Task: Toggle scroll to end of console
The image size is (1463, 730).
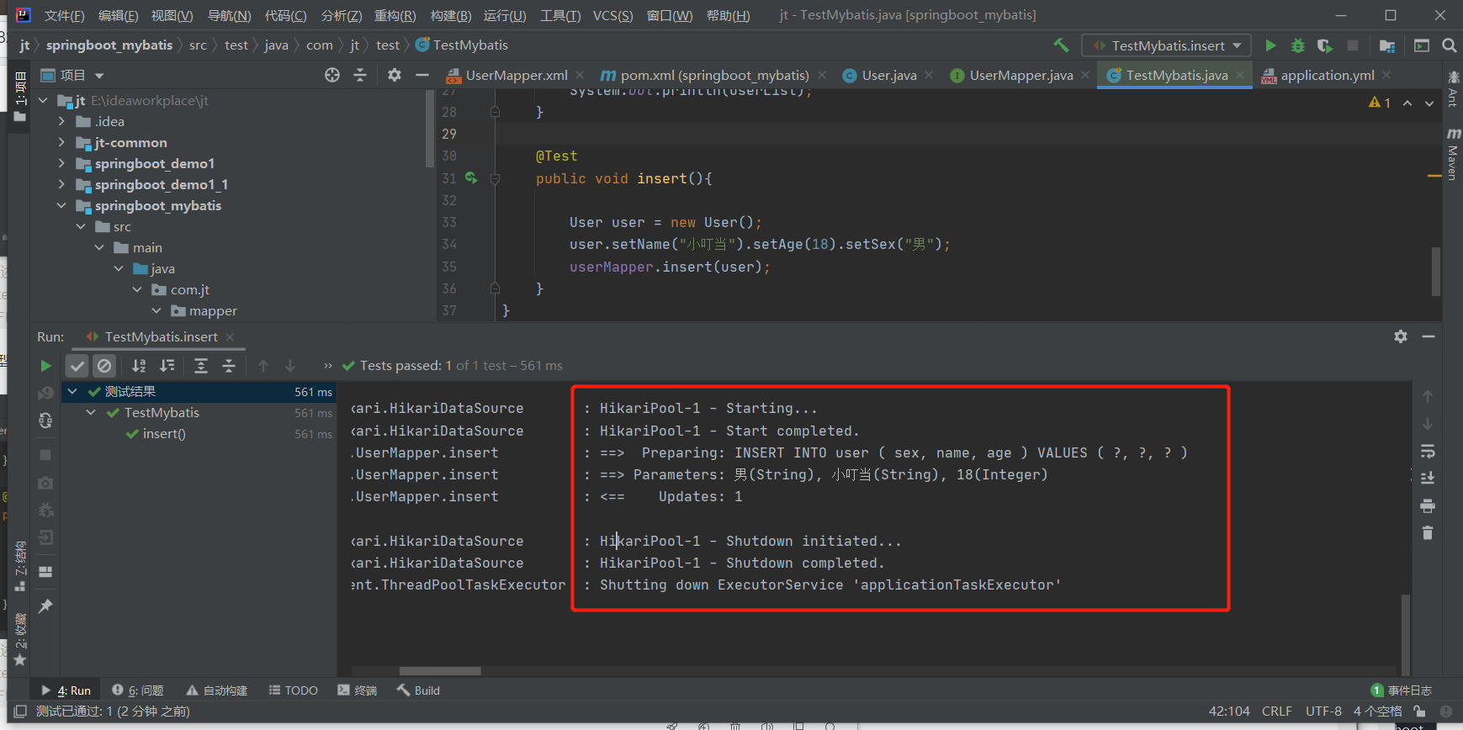Action: [x=1428, y=478]
